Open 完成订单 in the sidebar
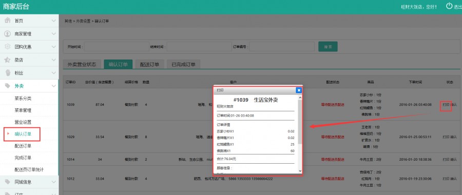Image resolution: width=462 pixels, height=195 pixels. [23, 158]
